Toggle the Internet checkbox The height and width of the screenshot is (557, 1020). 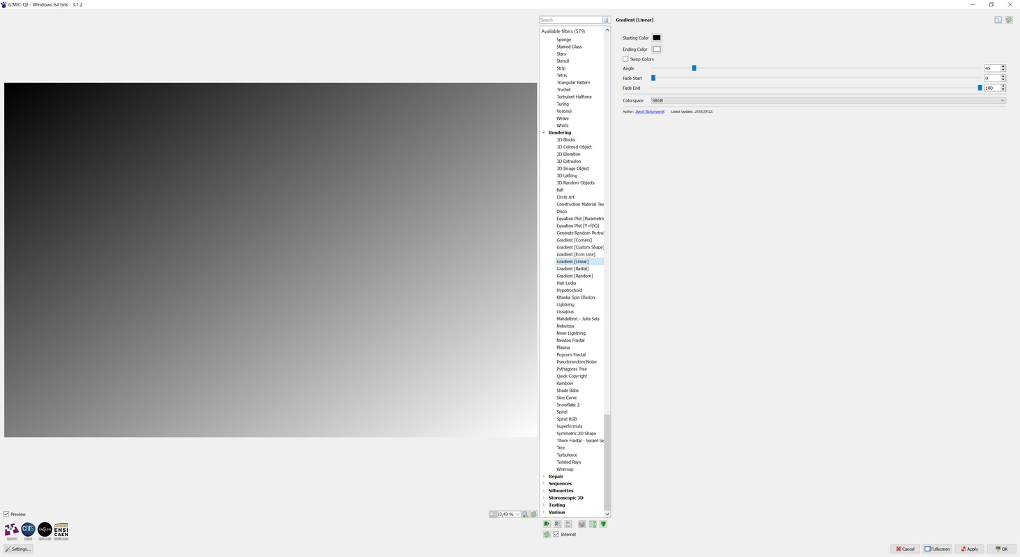coord(556,534)
